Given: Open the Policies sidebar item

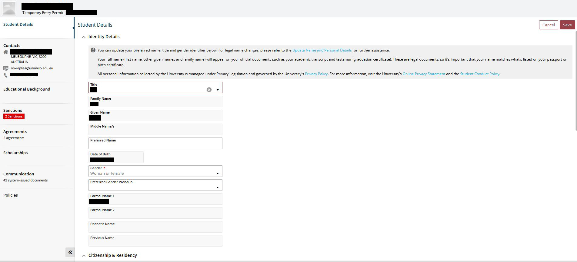Looking at the screenshot, I should coord(11,195).
